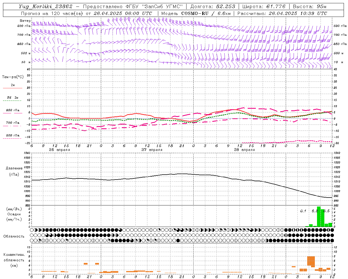Click the '(км)' unit under convective cloudiness
This screenshot has height=279, width=348.
point(14,265)
